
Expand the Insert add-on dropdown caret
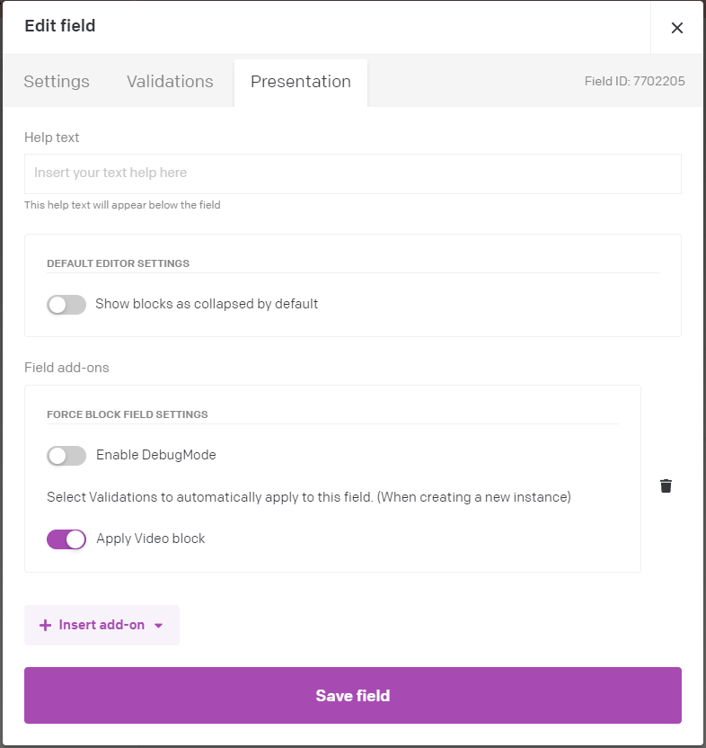pyautogui.click(x=159, y=626)
